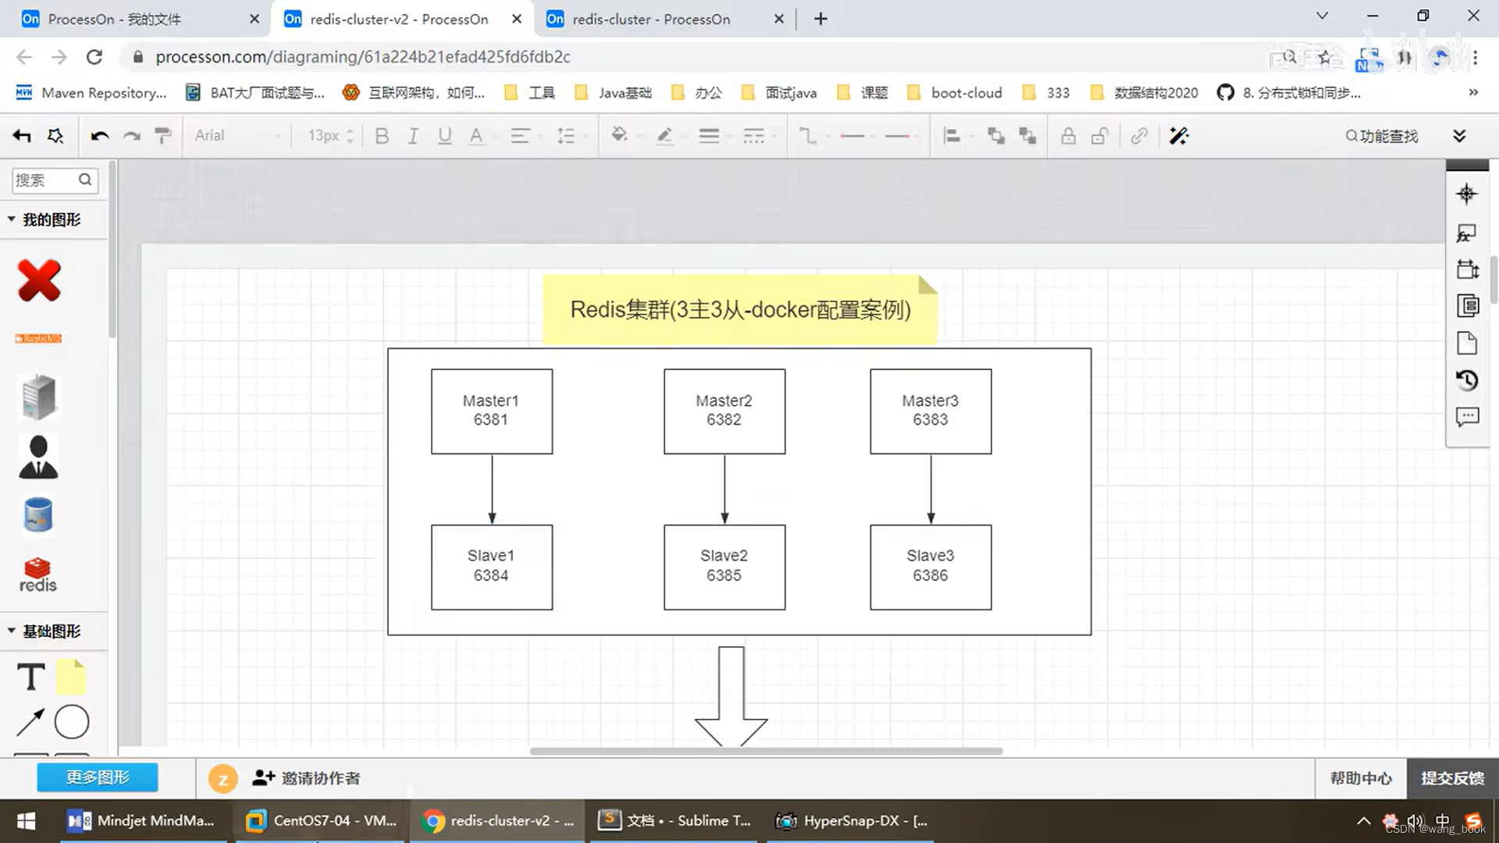Open the fill color tool
Image resolution: width=1499 pixels, height=843 pixels.
coord(619,136)
